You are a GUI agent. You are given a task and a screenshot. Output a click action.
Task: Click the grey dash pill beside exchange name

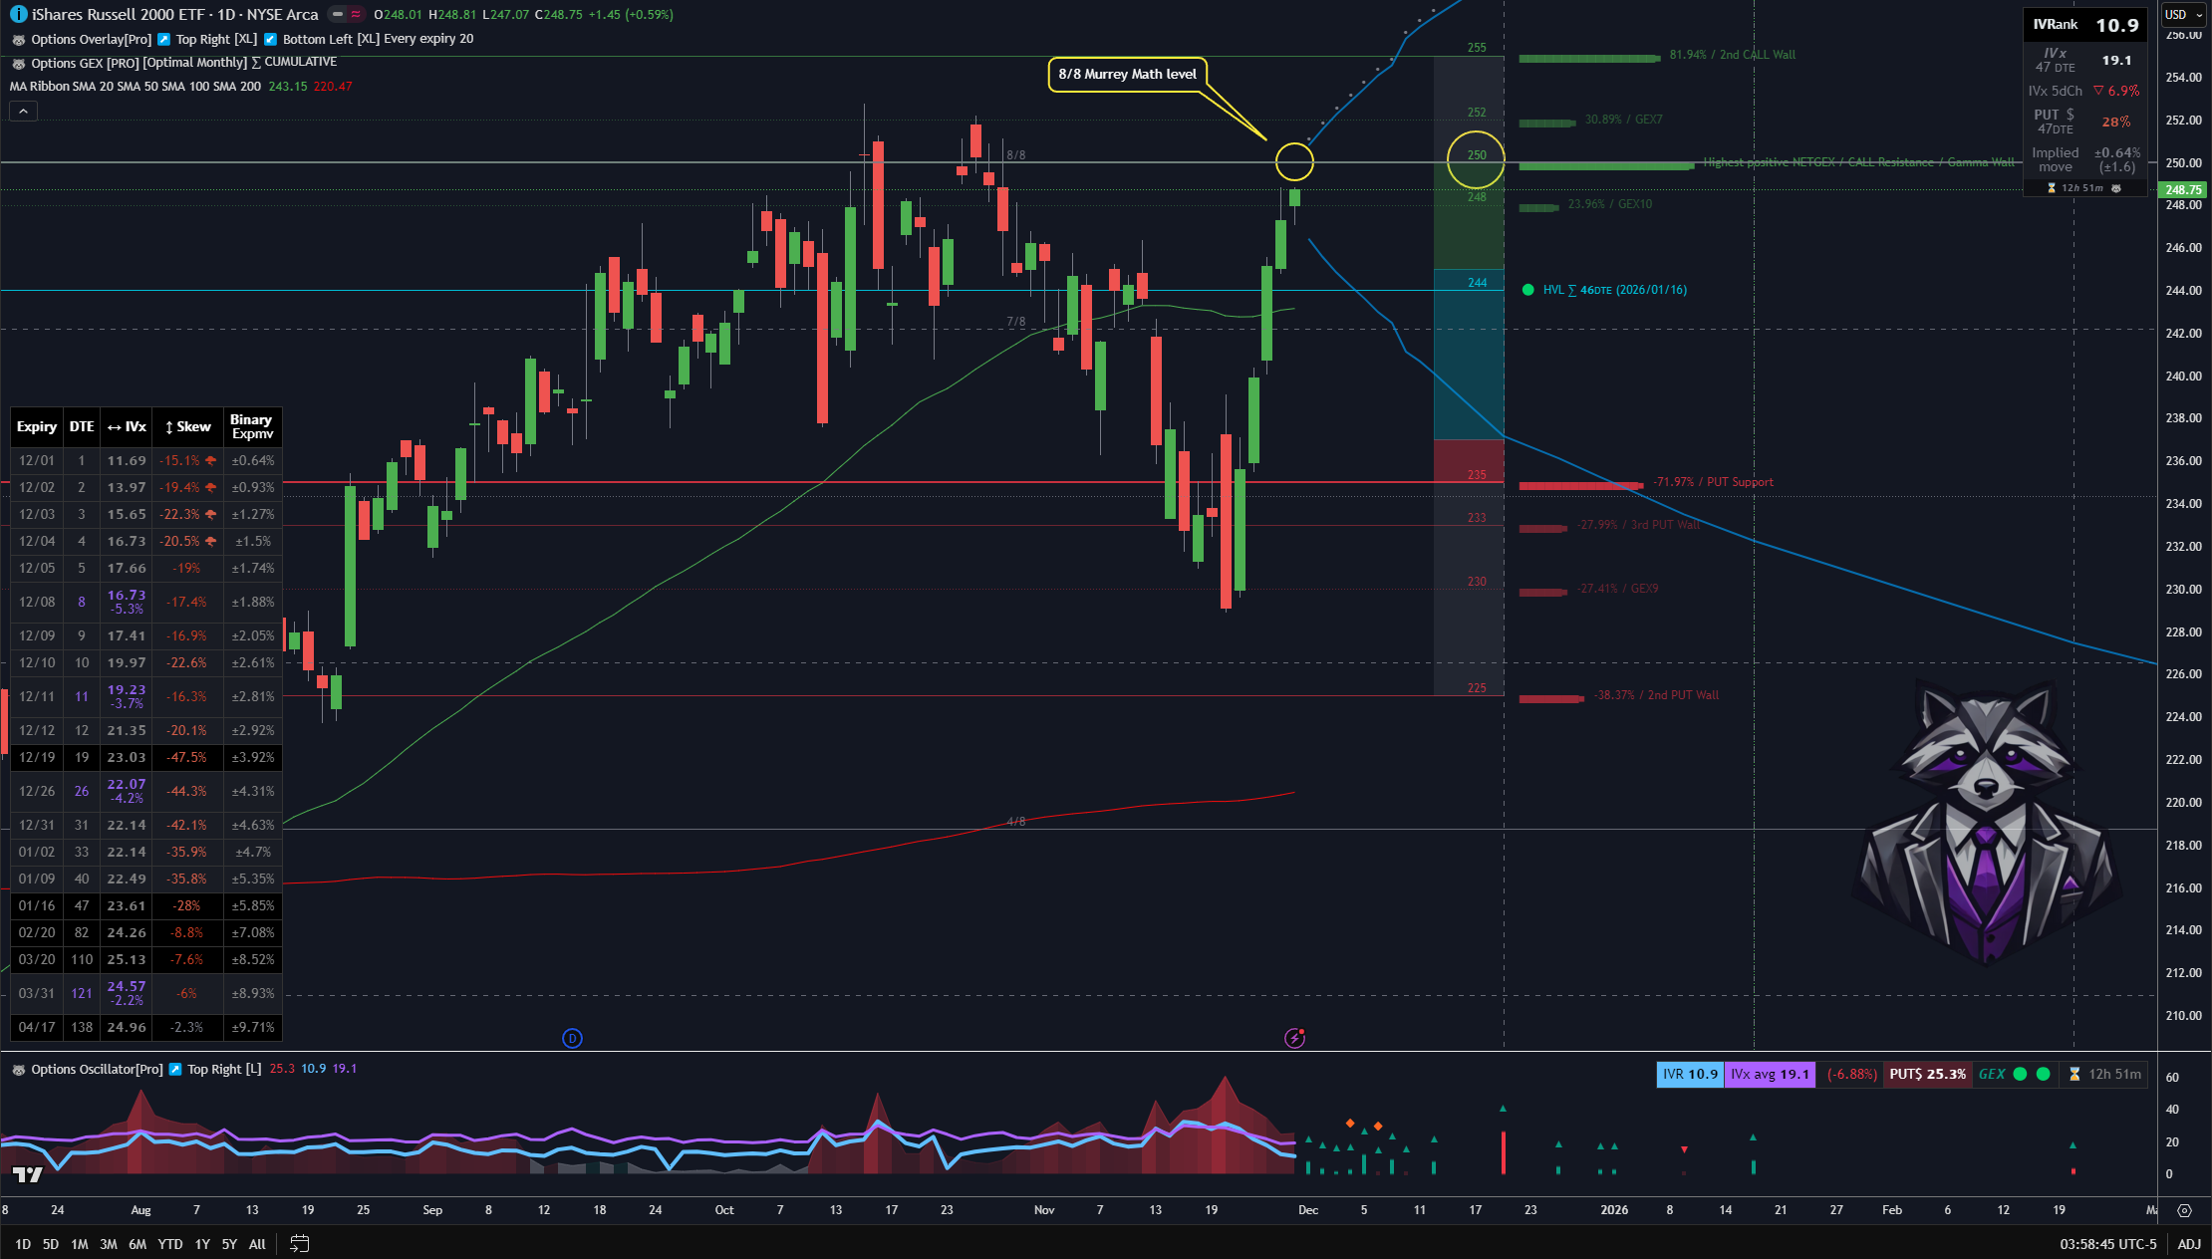[338, 14]
